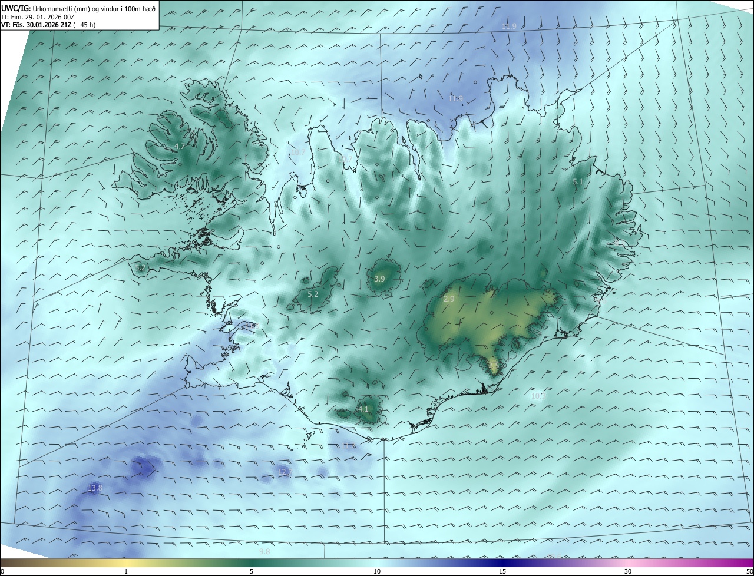Click the 5.2 value at Snæfellsnes peninsula tip
The height and width of the screenshot is (576, 754).
[x=140, y=268]
